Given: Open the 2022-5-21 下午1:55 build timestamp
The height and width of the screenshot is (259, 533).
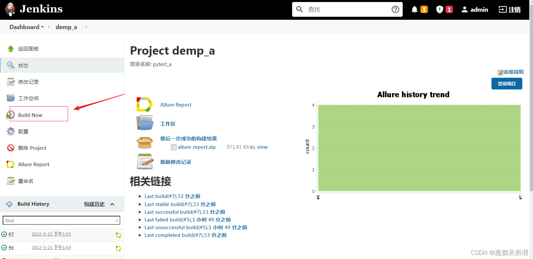Looking at the screenshot, I should coord(51,234).
